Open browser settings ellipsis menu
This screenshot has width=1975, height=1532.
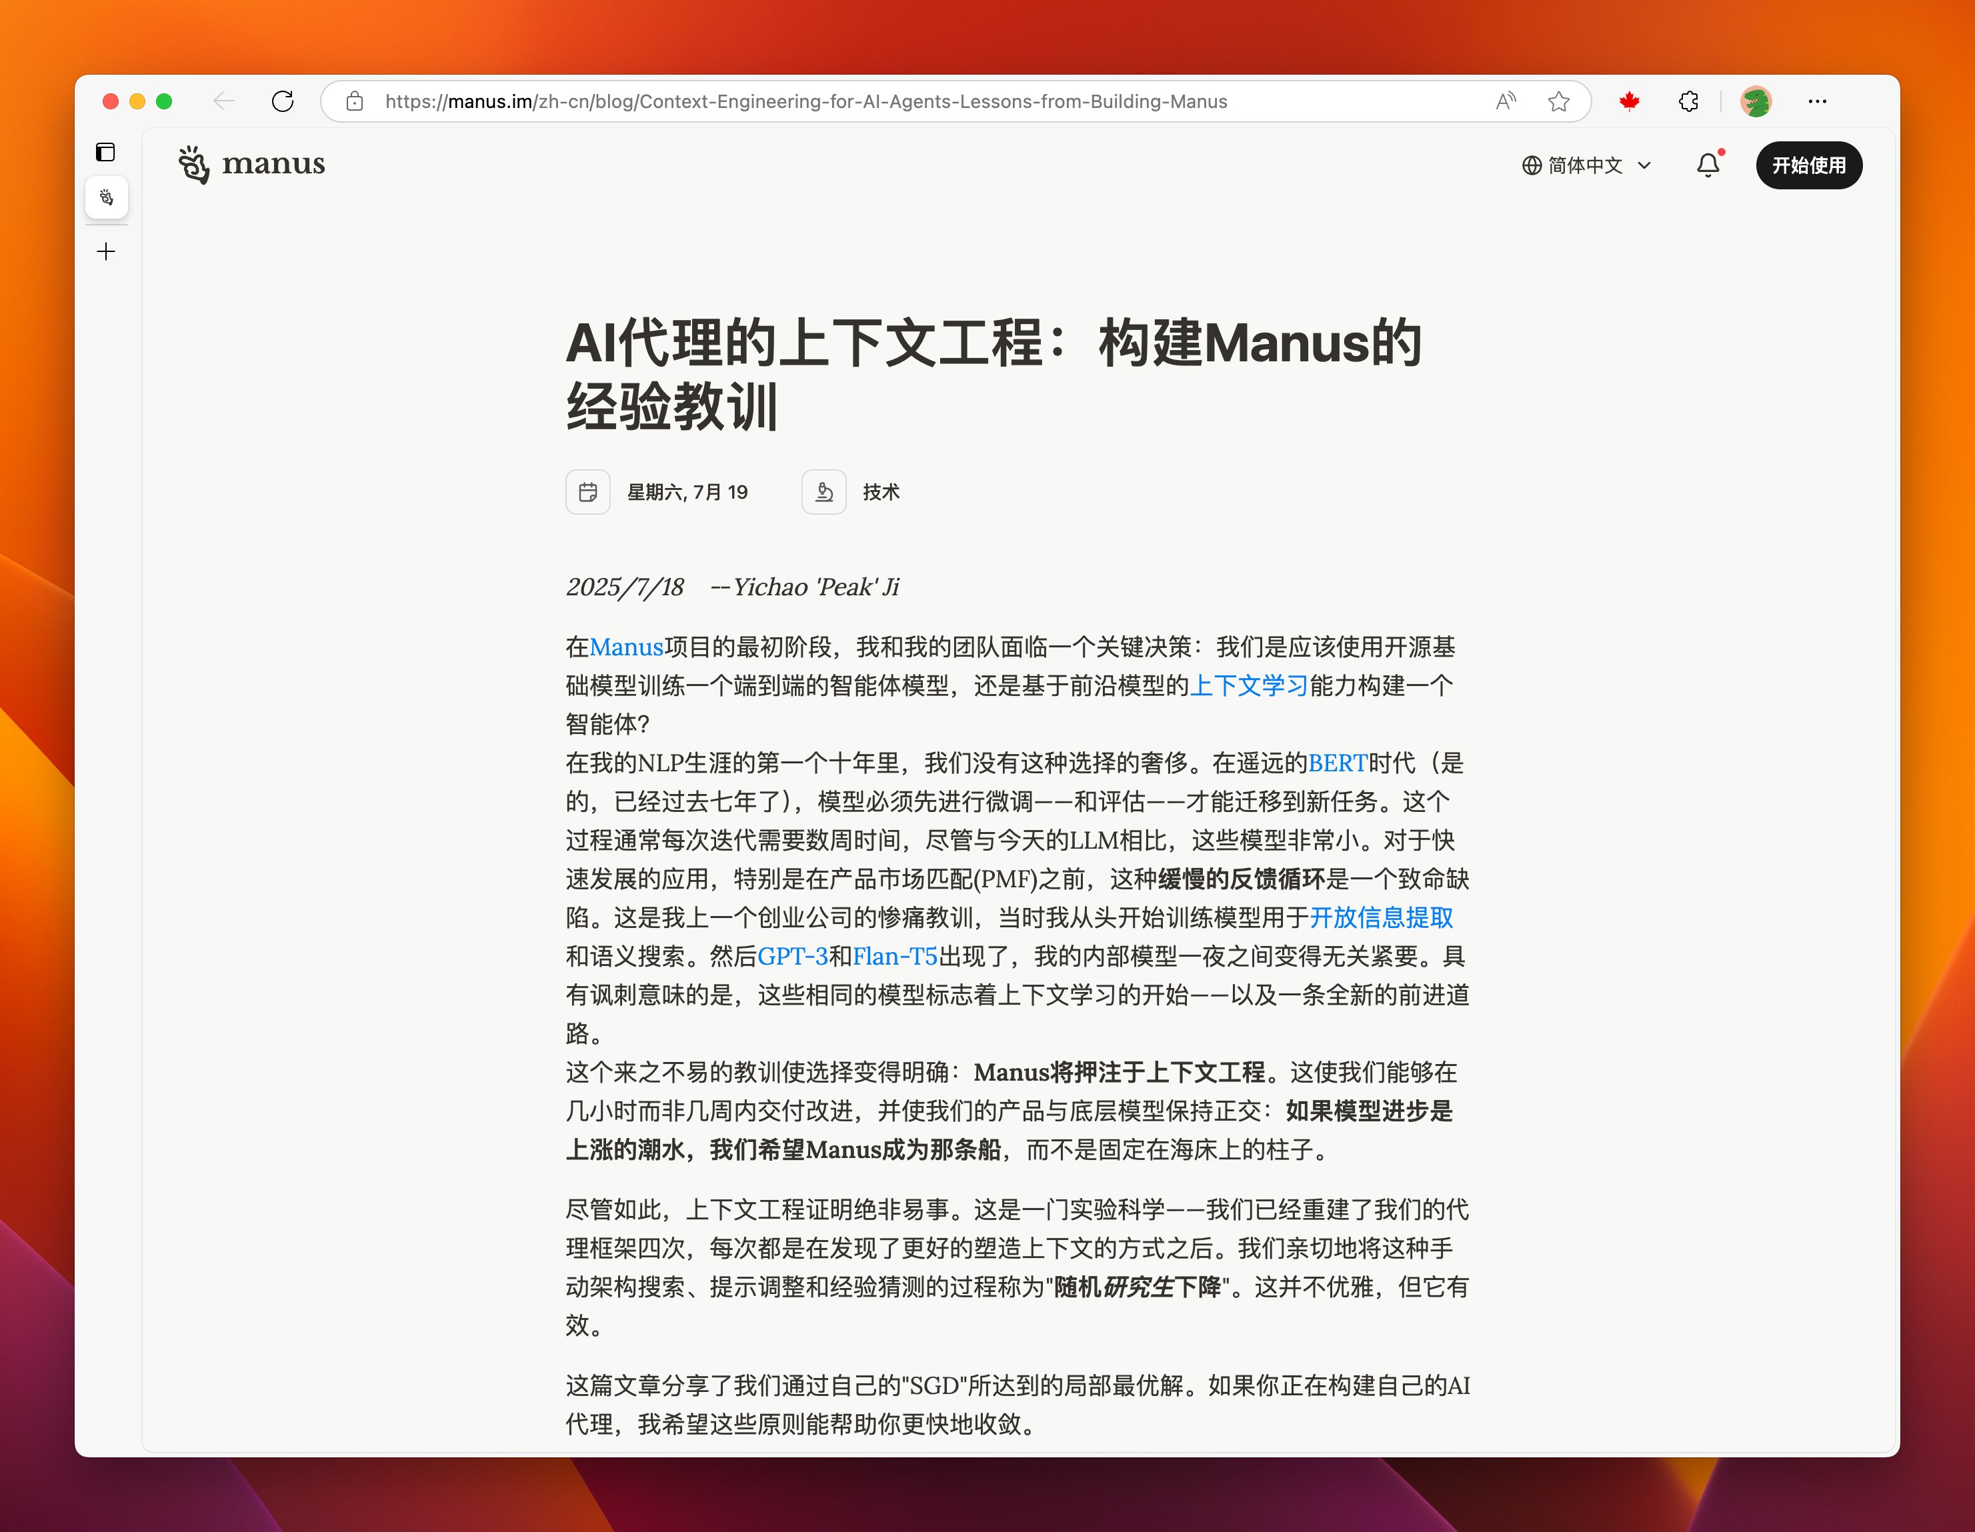[x=1818, y=101]
